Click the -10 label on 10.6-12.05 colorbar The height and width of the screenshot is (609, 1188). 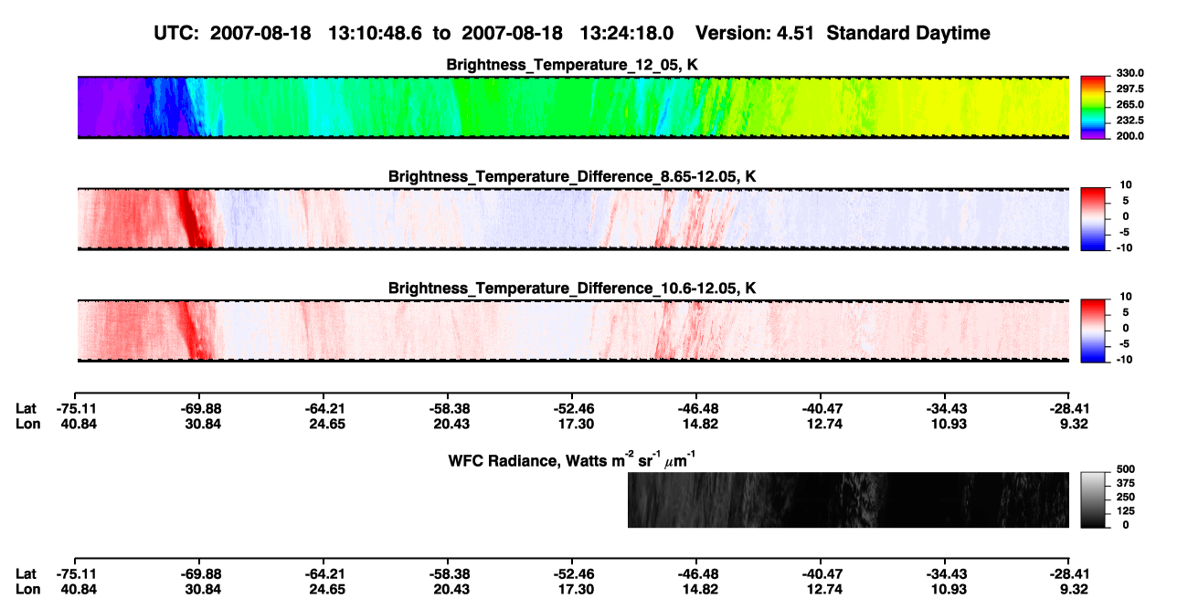click(1123, 360)
